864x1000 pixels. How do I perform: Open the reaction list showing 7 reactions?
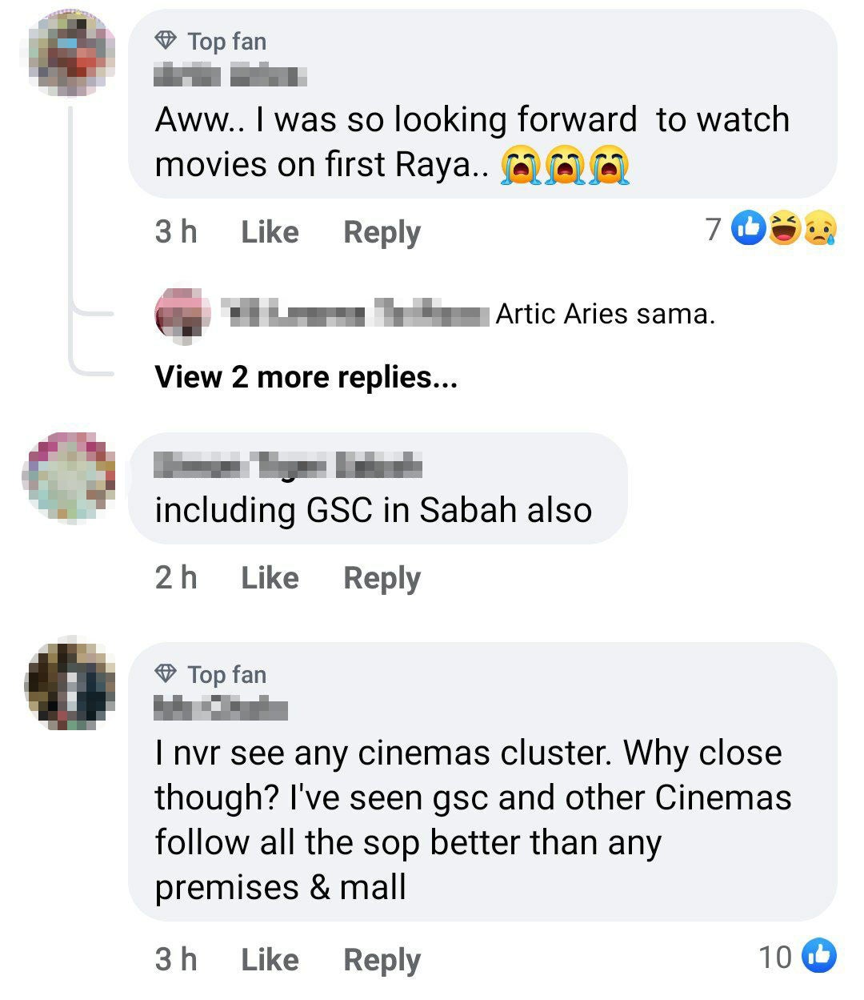pos(713,229)
